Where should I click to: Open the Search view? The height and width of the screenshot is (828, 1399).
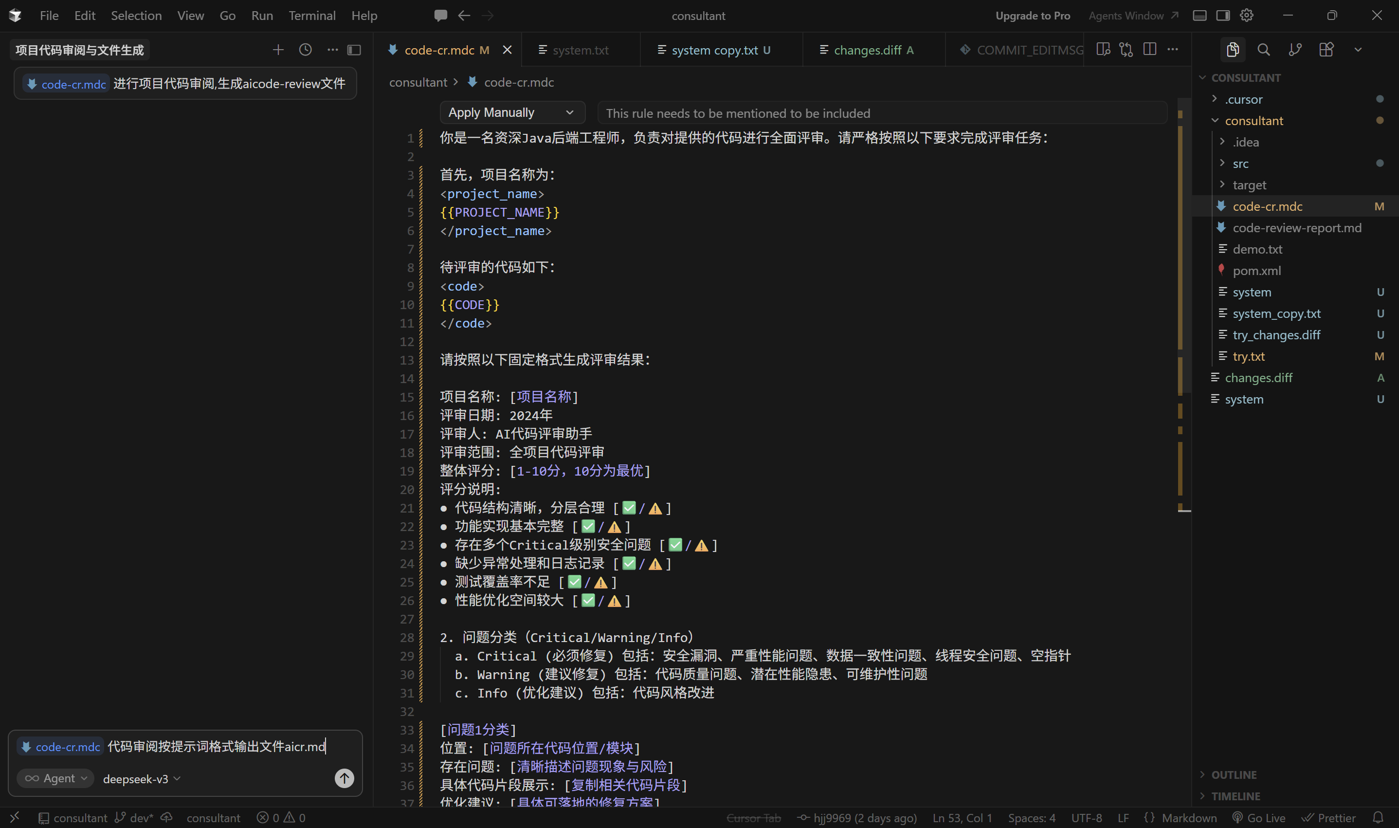coord(1264,50)
